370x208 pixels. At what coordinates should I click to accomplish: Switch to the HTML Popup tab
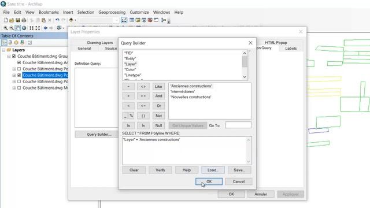(276, 42)
